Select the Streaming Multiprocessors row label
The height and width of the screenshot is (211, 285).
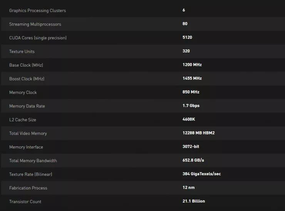coord(35,24)
